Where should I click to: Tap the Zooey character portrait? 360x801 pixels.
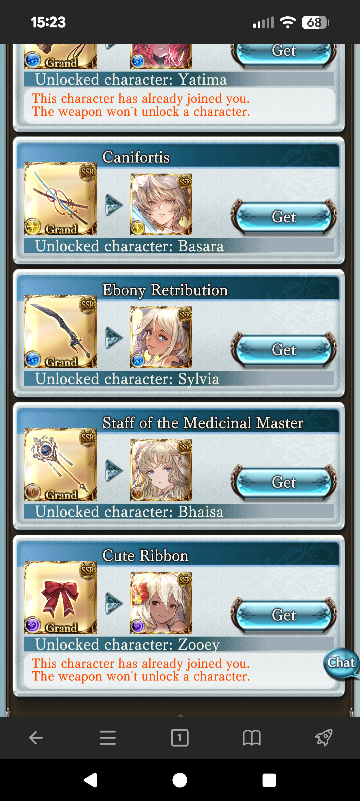[x=161, y=603]
